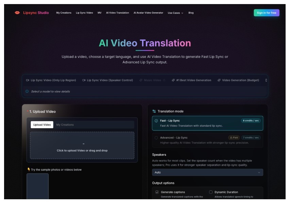Image resolution: width=289 pixels, height=203 pixels.
Task: Open My Creations in top navigation
Action: (x=64, y=13)
